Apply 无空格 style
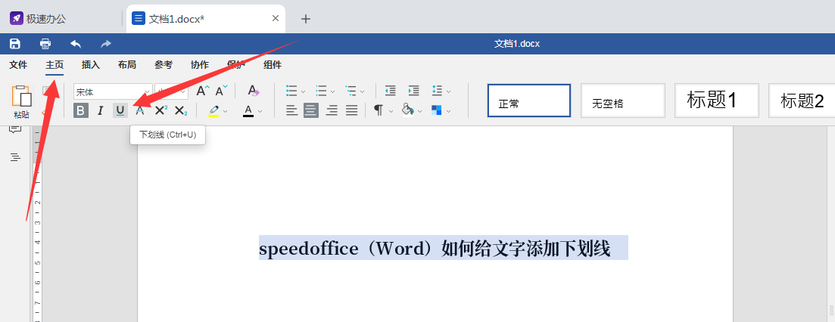Image resolution: width=835 pixels, height=322 pixels. point(623,101)
